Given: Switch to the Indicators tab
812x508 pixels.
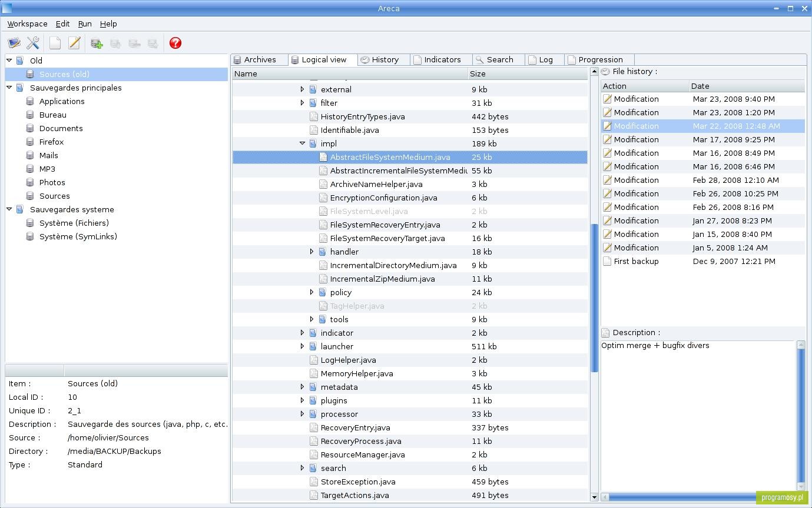Looking at the screenshot, I should coord(441,60).
